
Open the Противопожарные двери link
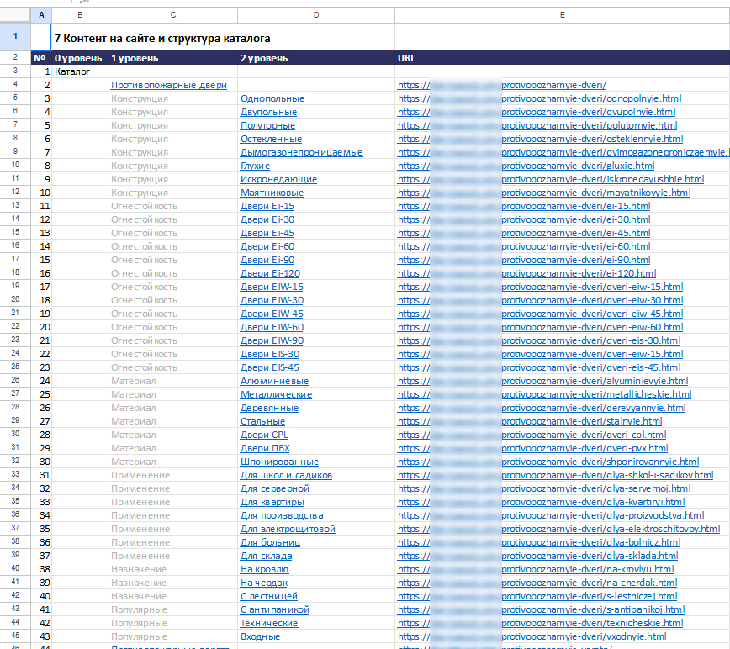pyautogui.click(x=168, y=85)
